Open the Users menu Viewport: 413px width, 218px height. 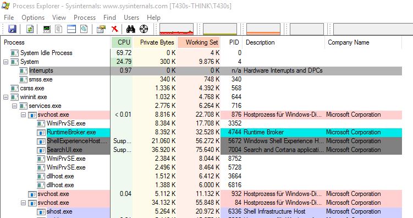tap(131, 18)
